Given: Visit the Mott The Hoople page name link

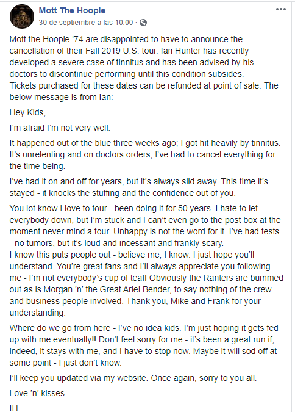Looking at the screenshot, I should [x=72, y=10].
